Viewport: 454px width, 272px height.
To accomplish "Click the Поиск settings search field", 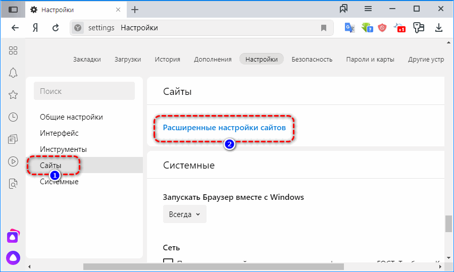I will pyautogui.click(x=84, y=91).
